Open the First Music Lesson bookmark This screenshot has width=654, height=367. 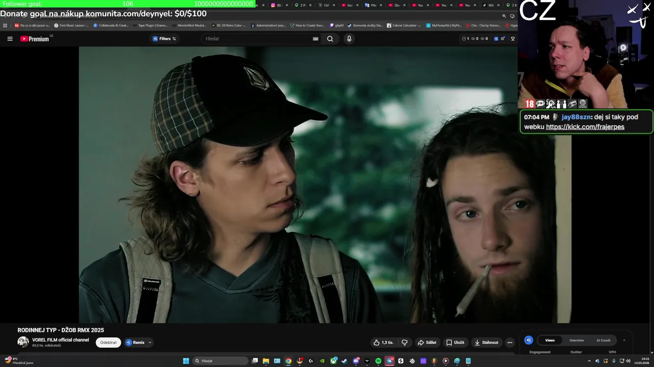tap(72, 25)
